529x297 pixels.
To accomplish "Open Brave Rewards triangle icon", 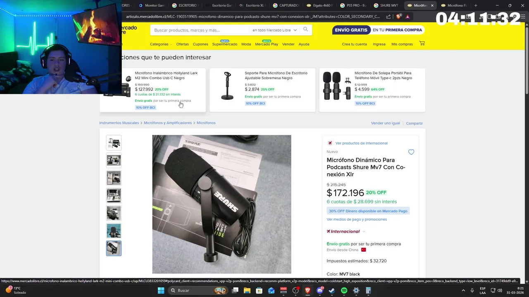I will click(407, 16).
